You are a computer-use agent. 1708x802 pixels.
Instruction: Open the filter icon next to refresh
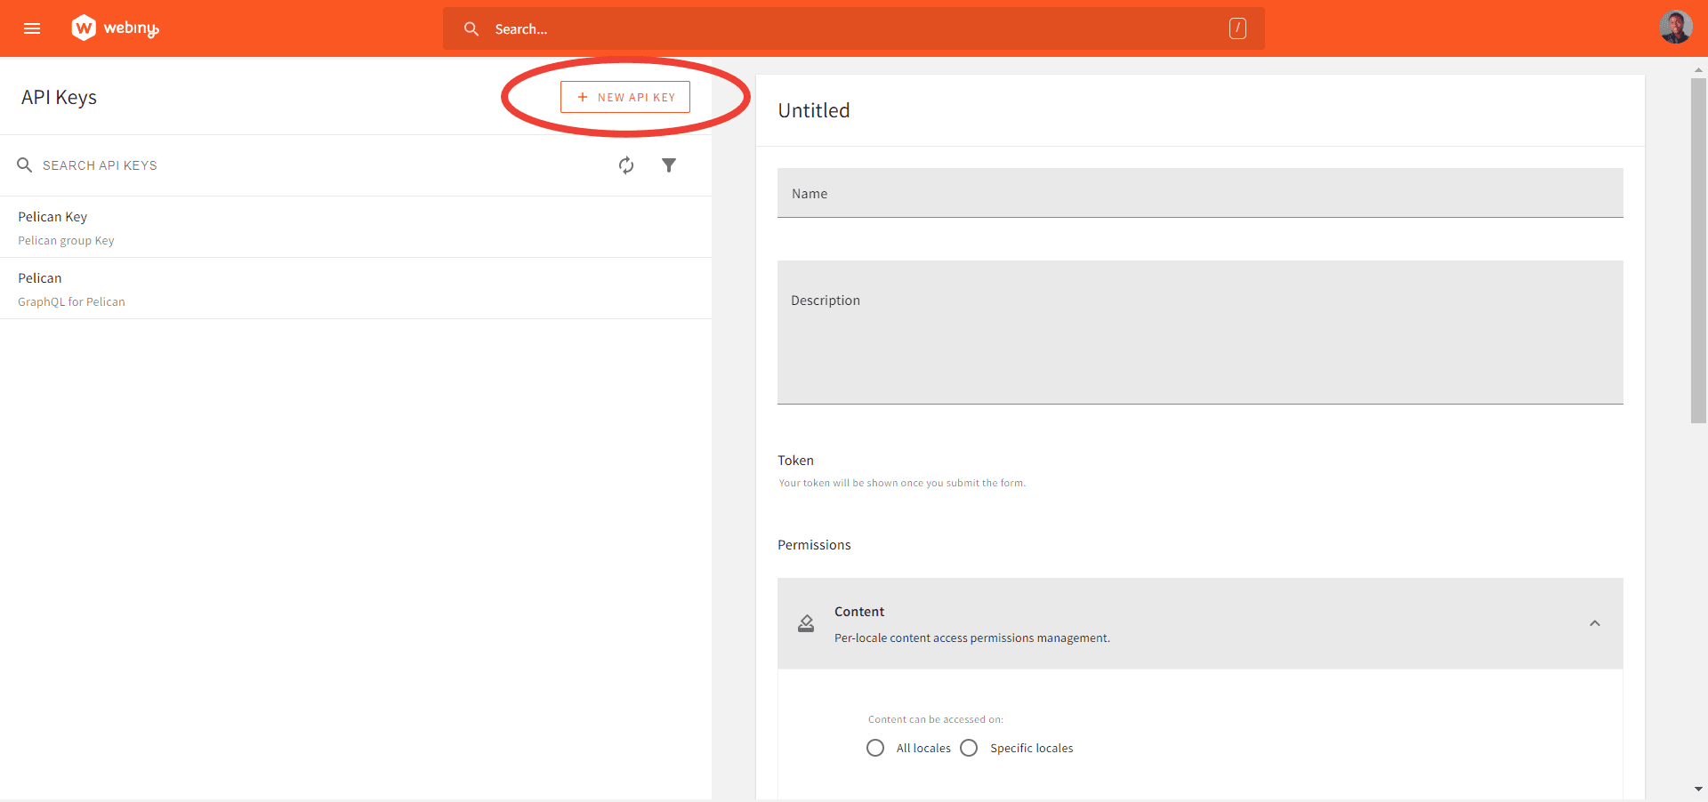[670, 165]
